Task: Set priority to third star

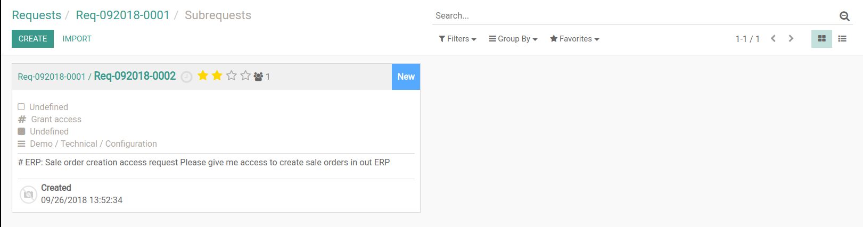Action: pyautogui.click(x=231, y=75)
